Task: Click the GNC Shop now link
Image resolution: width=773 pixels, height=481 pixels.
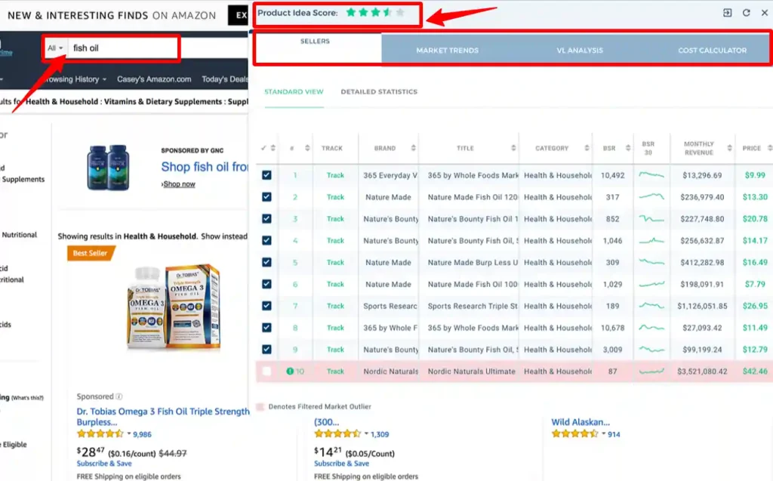Action: [x=179, y=184]
